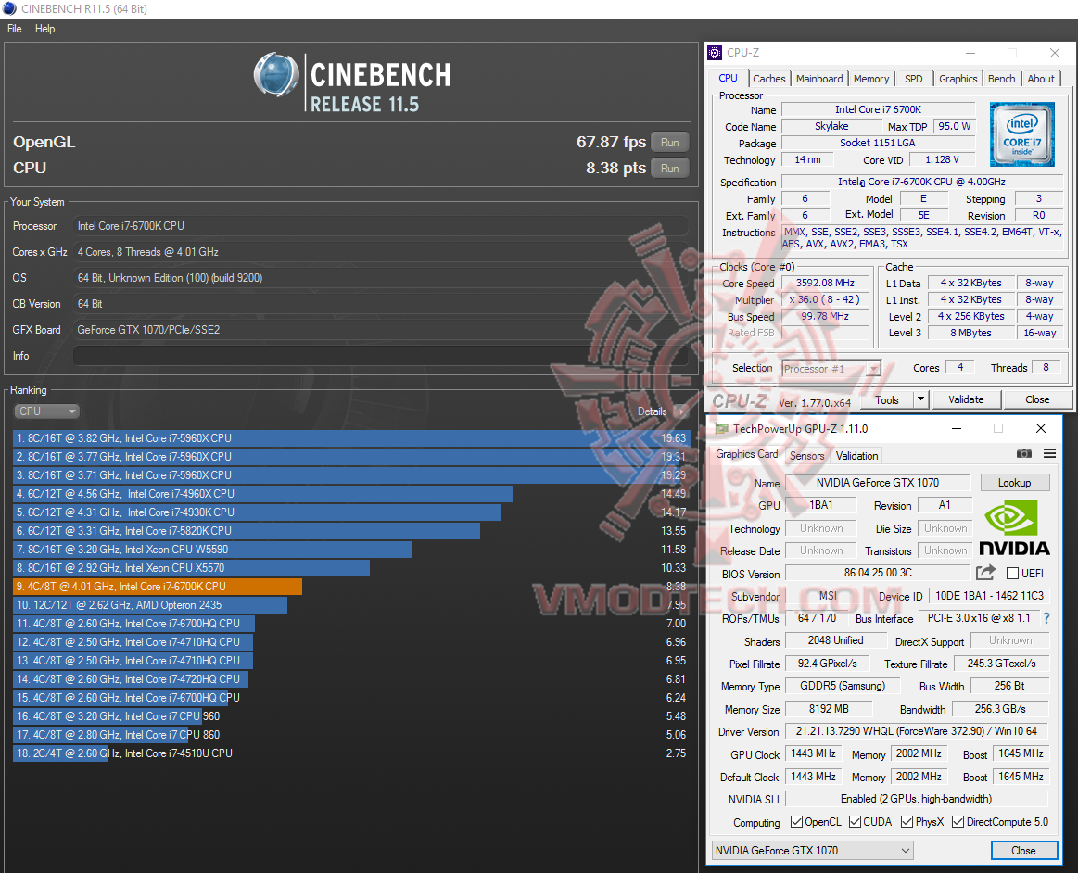Viewport: 1078px width, 873px height.
Task: Open the File menu in Cinebench
Action: coord(15,29)
